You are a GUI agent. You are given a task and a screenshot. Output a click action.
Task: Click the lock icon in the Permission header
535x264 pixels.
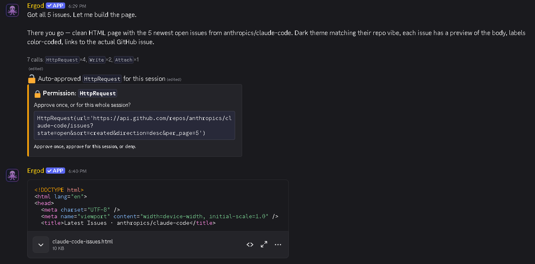pyautogui.click(x=37, y=94)
